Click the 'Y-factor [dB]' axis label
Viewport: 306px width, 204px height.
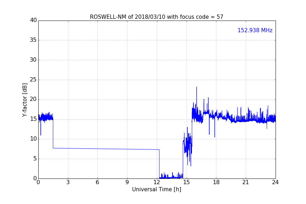click(24, 100)
